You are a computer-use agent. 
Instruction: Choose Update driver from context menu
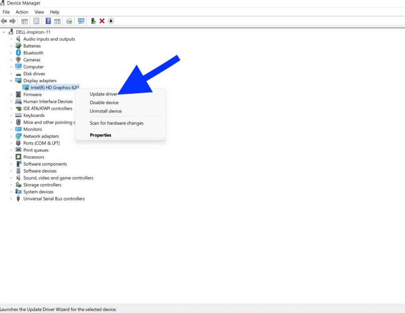103,94
